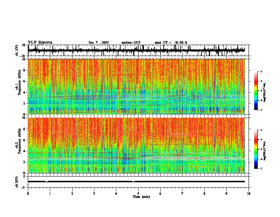Viewport: 280px width, 217px height.
Task: Click inside the ch.1 frequency spectrogram
Action: (136, 87)
